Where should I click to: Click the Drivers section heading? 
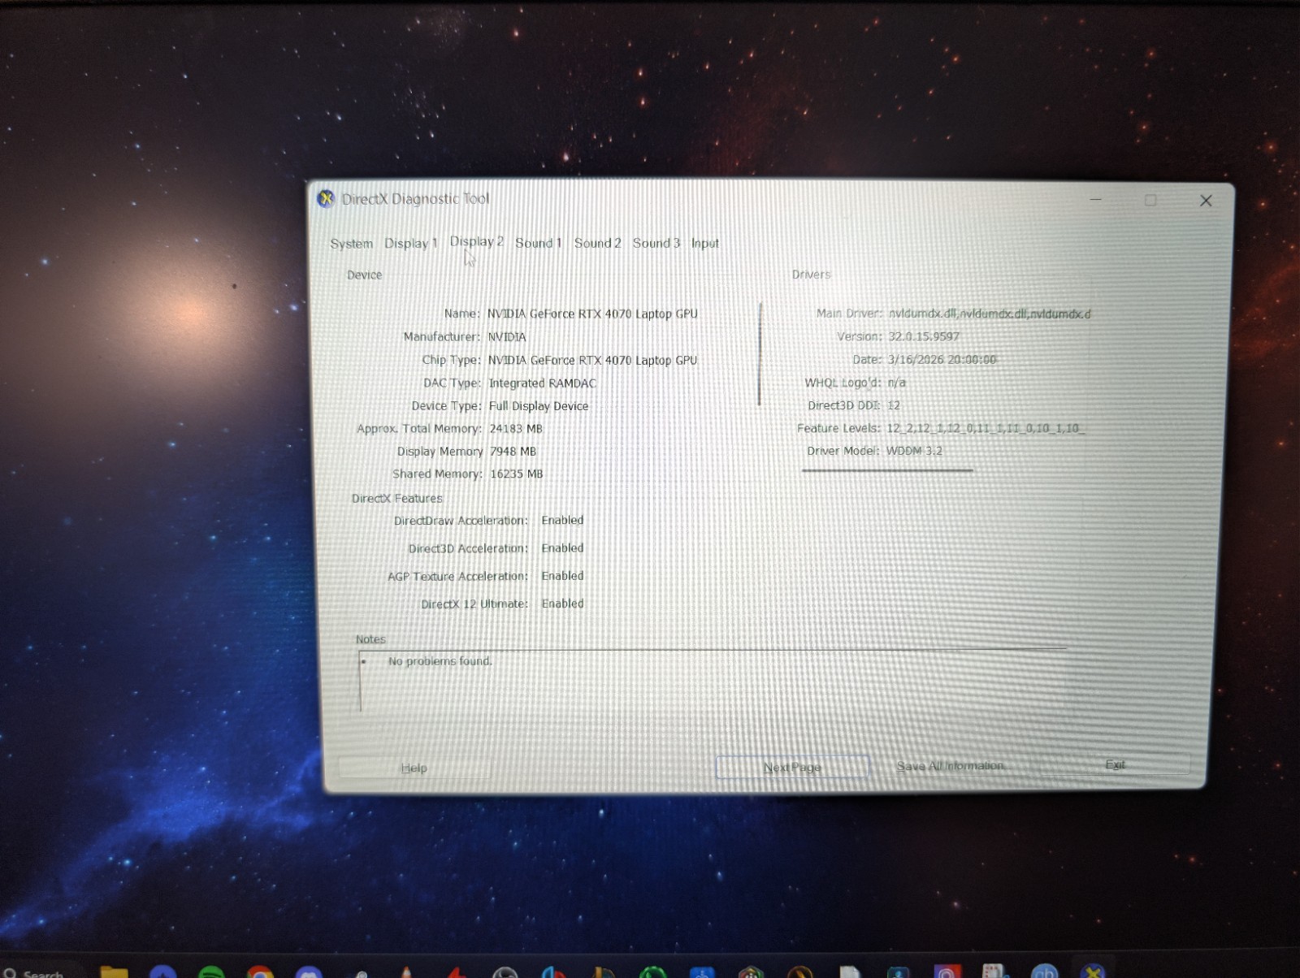coord(811,275)
